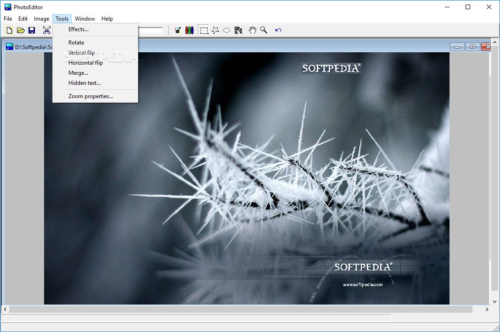Minimize the PhotoEditor main window

click(447, 7)
